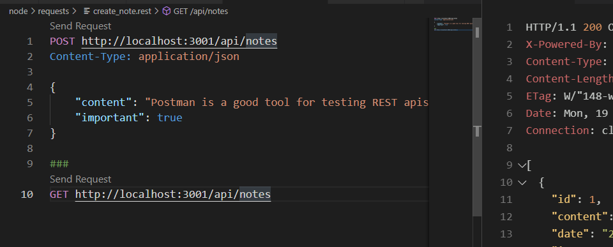Open the POST localhost:3001/api/notes URL
The width and height of the screenshot is (613, 247).
point(179,41)
